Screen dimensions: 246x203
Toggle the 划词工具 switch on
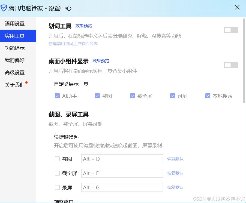pos(231,30)
